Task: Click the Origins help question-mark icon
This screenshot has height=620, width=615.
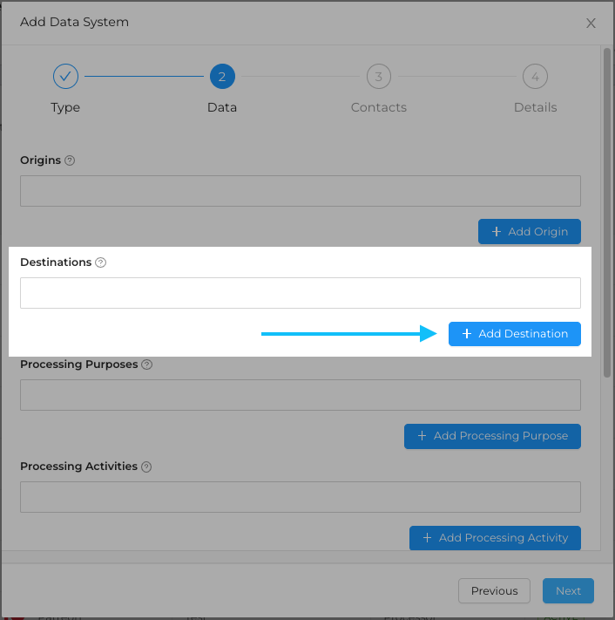Action: click(x=70, y=160)
